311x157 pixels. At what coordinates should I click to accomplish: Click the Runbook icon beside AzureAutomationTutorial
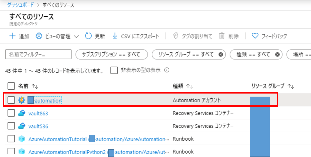click(22, 139)
